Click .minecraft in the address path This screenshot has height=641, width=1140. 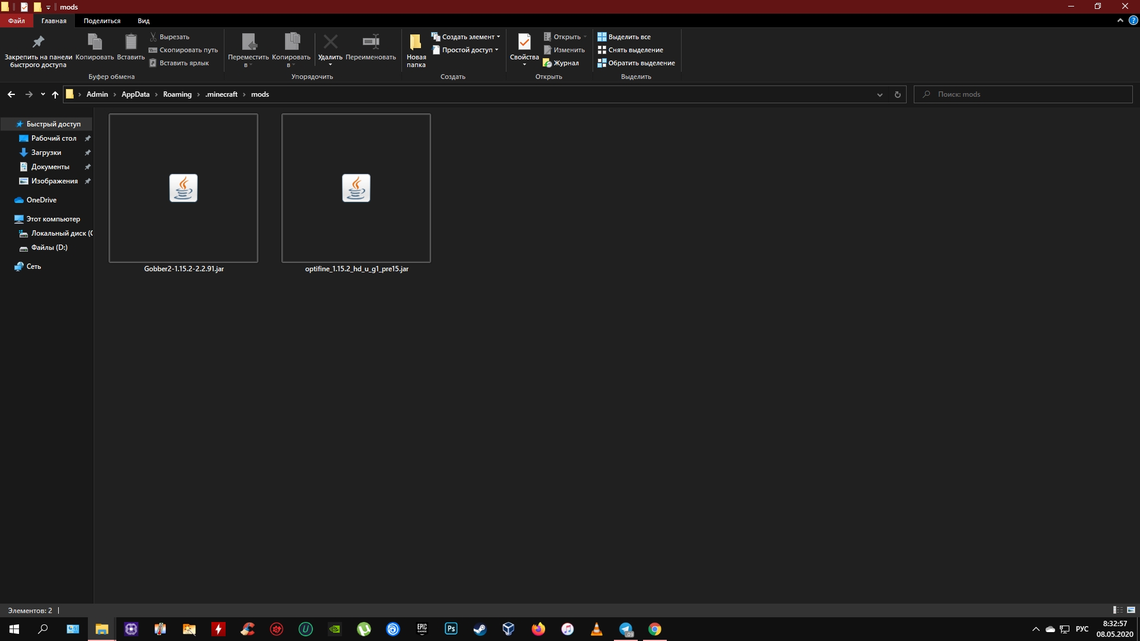pos(221,94)
